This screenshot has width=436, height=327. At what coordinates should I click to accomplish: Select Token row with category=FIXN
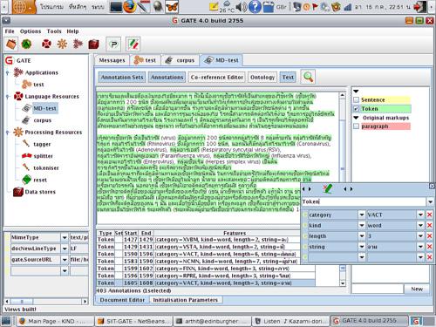click(x=206, y=269)
